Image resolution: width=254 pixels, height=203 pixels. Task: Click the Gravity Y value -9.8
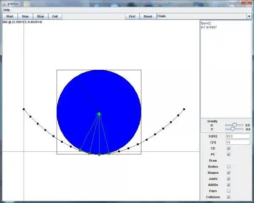tap(248, 129)
